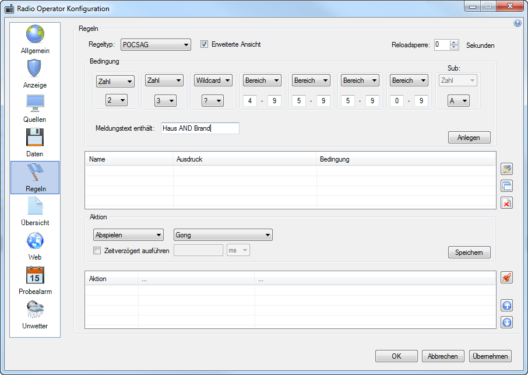Expand the Abspielen action type dropdown
The height and width of the screenshot is (375, 528).
coord(128,235)
